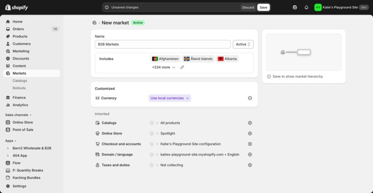Add Taxes and duties customization with plus icon
Screen dimensions: 373x193
(250, 165)
